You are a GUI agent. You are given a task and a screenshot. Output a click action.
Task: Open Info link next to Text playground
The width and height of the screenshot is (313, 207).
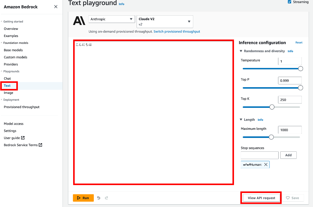pos(122,4)
